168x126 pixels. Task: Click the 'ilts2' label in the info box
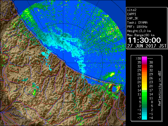point(132,10)
